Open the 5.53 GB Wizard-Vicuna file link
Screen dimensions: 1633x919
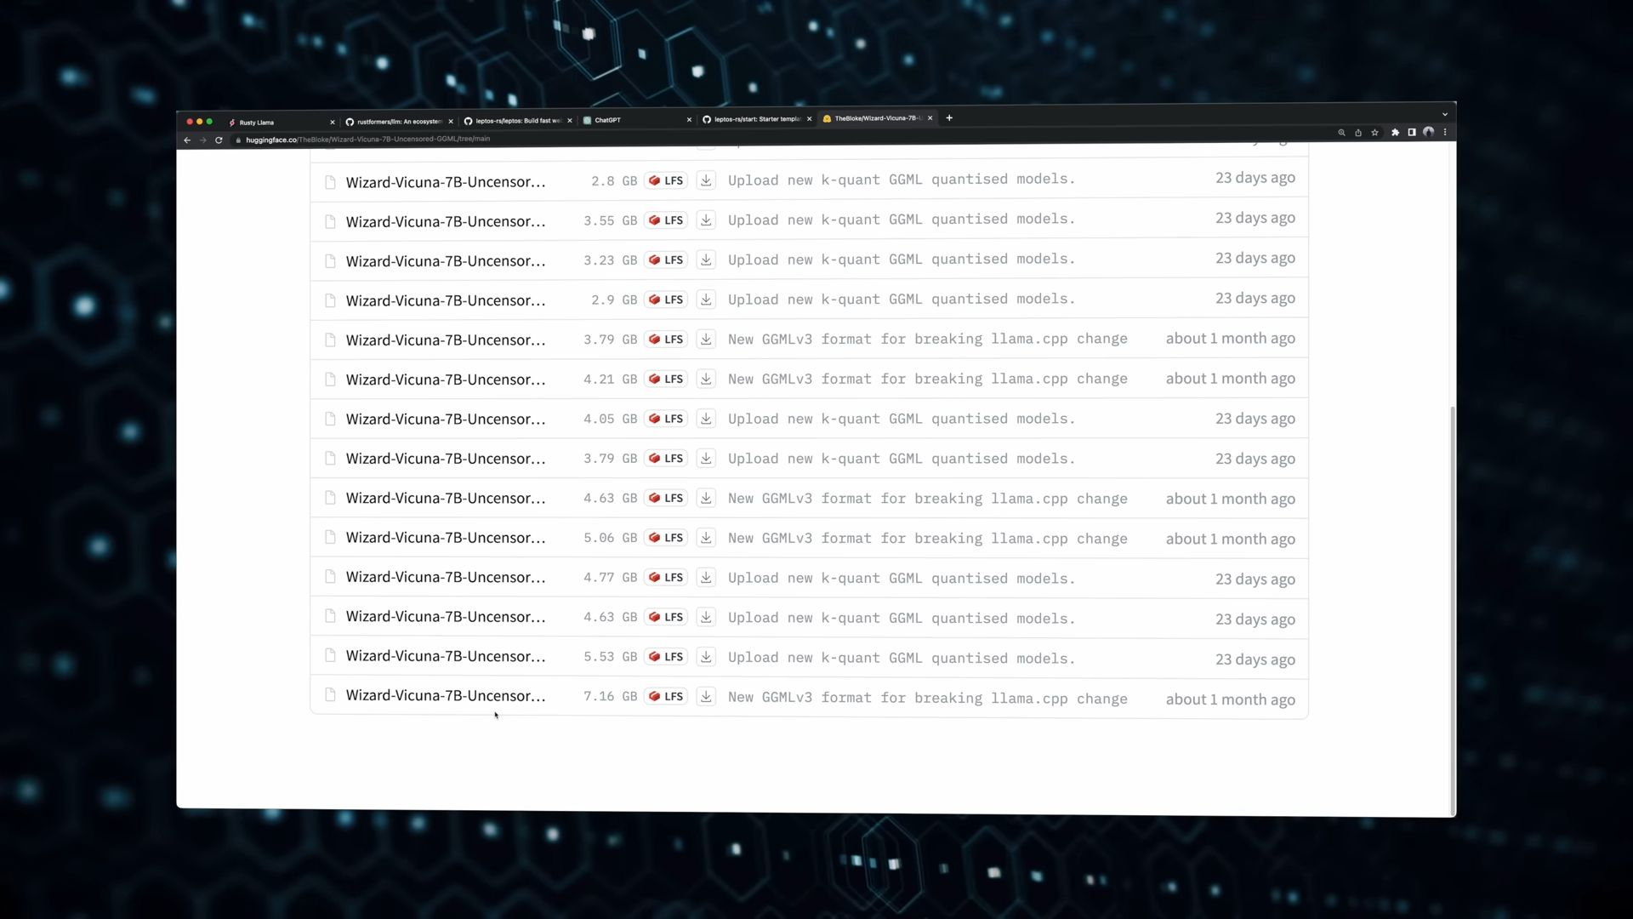tap(445, 656)
